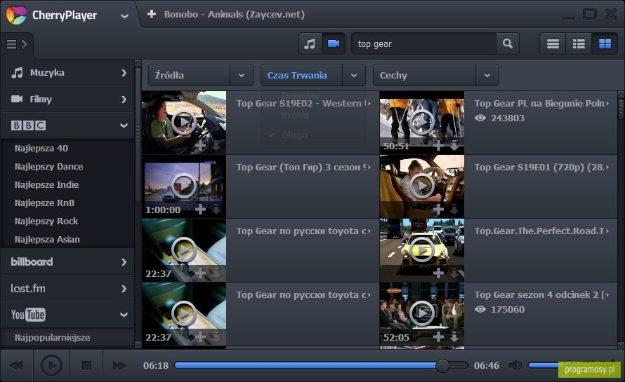Click the playback progress slider
Image resolution: width=625 pixels, height=382 pixels.
click(x=321, y=365)
